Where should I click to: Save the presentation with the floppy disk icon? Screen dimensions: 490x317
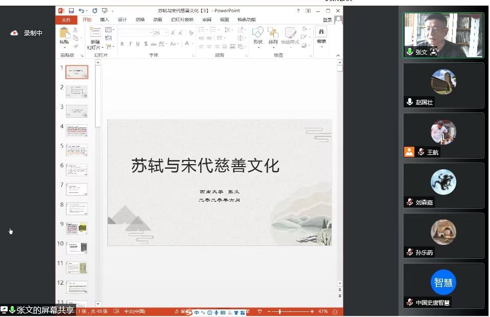pyautogui.click(x=71, y=11)
